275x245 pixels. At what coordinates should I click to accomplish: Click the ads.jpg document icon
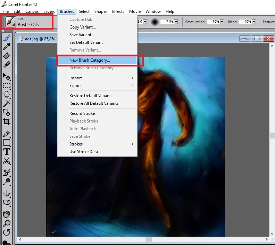click(21, 39)
